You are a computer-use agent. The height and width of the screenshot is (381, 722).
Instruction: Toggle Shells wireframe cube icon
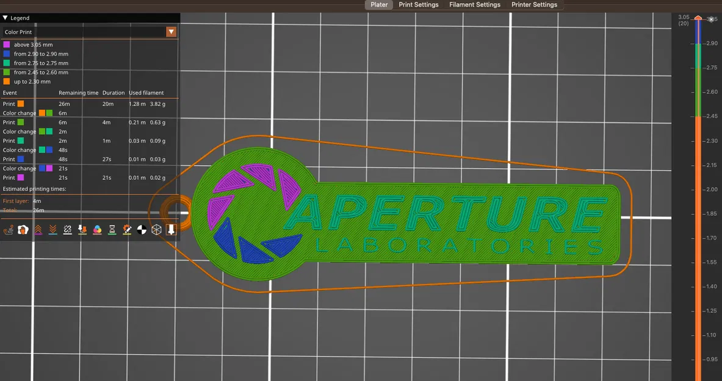(157, 230)
